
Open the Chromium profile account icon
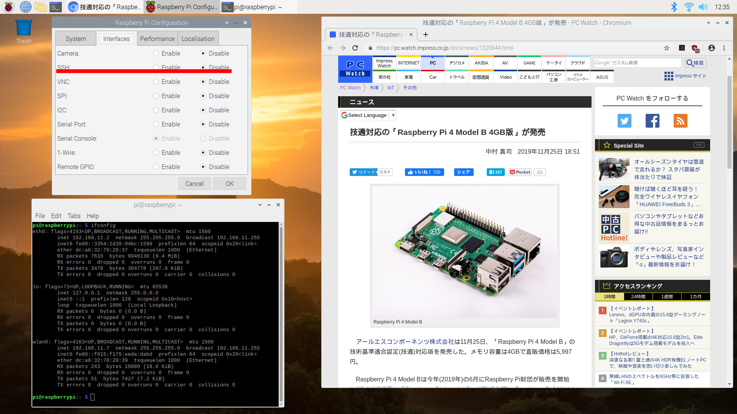(x=711, y=48)
